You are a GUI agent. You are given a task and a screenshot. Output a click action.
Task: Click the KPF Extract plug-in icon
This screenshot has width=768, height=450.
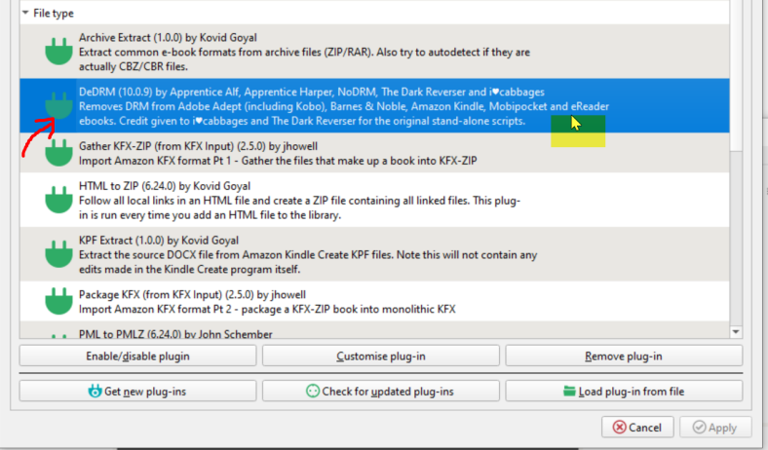58,254
